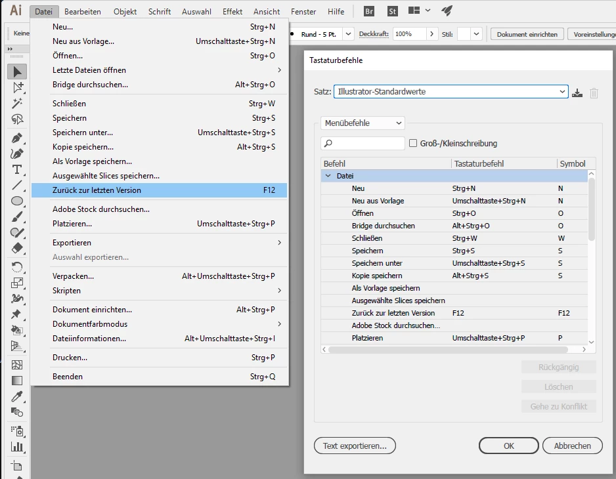Viewport: 616px width, 479px height.
Task: Click the Illustrator Ai logo
Action: click(16, 10)
